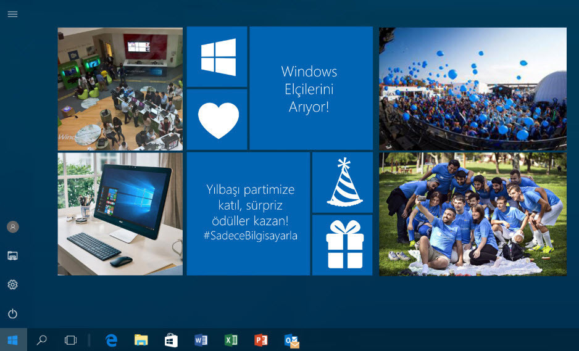579x351 pixels.
Task: Open the taskbar search magnifier
Action: click(42, 340)
